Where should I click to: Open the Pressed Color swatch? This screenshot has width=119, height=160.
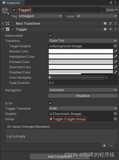[x=81, y=62]
